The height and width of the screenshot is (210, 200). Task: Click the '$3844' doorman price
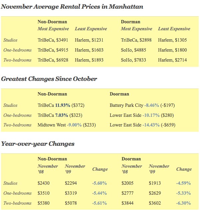click(x=128, y=203)
